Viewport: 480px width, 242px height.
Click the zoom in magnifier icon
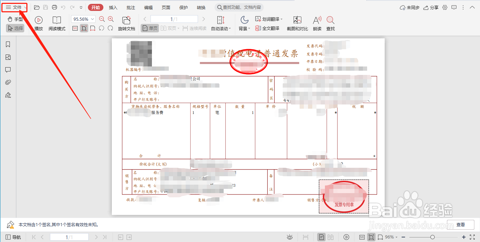click(111, 19)
